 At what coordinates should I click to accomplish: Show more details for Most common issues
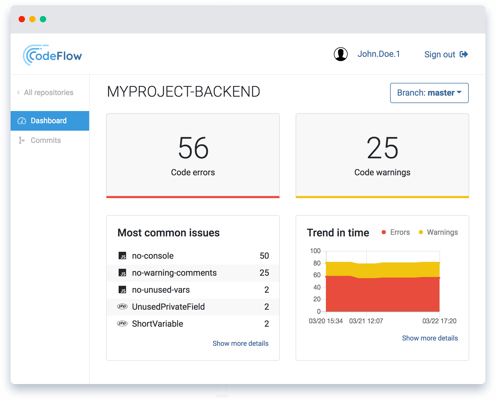click(240, 343)
